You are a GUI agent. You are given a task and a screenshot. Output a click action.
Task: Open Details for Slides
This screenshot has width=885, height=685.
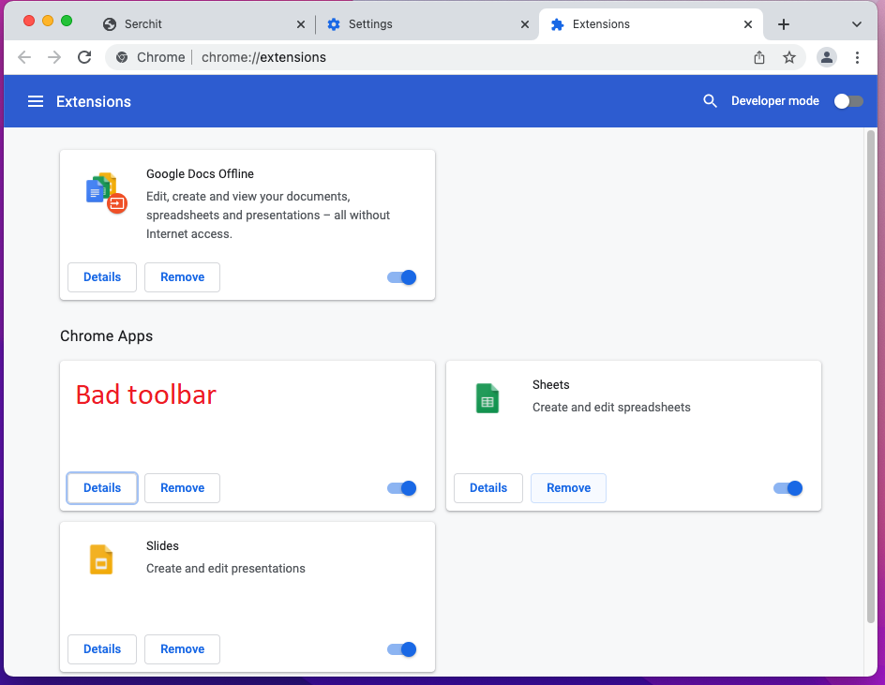[102, 649]
